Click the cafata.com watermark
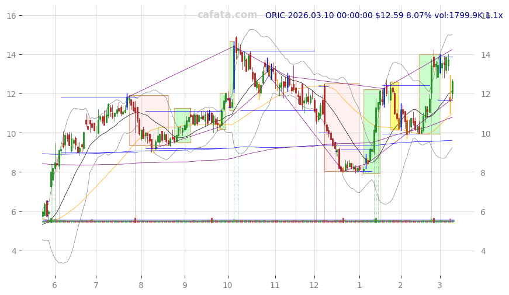Screen dimensions: 509x295 [x=227, y=15]
